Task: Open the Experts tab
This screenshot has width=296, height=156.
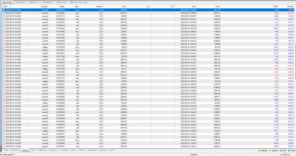Action: point(103,150)
